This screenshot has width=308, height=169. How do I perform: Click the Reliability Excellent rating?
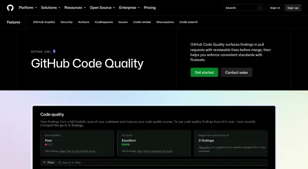tap(129, 141)
